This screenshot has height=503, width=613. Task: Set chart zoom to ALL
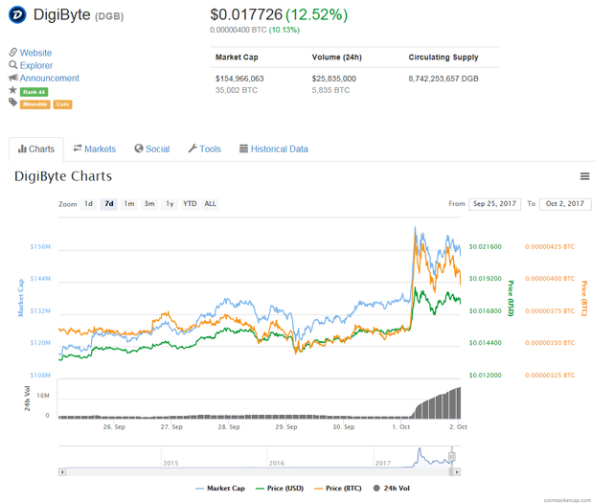[x=211, y=204]
